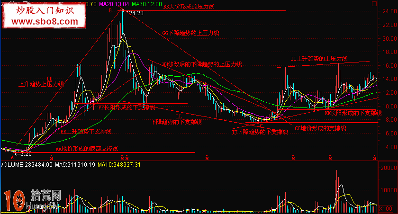The width and height of the screenshot is (398, 214).
Task: Click the 24.23 peak price label
Action: click(136, 13)
